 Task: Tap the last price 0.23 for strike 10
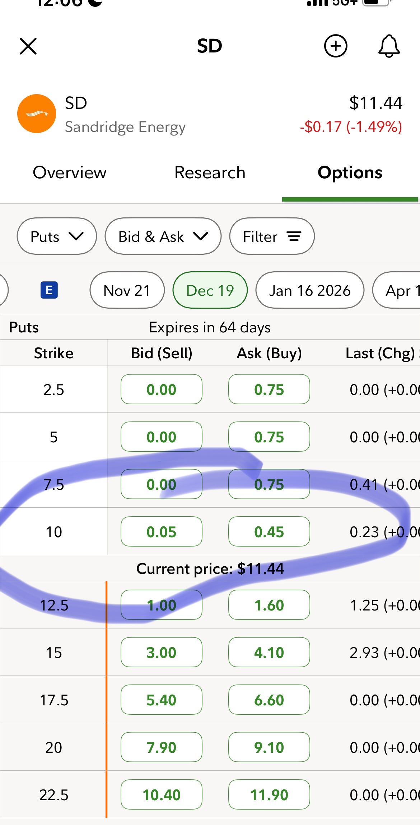point(364,532)
